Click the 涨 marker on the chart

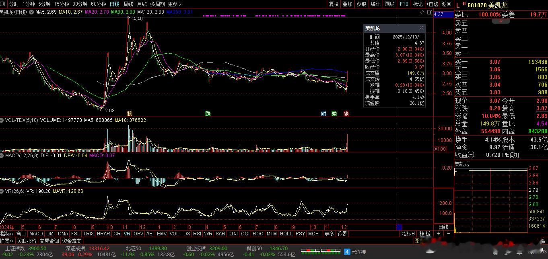(x=346, y=114)
